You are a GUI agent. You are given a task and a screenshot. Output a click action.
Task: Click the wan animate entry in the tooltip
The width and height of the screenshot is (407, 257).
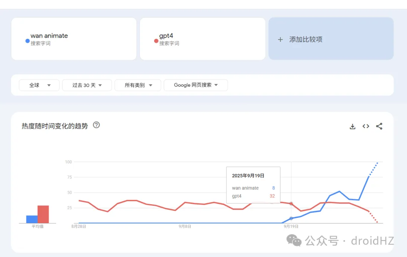click(x=245, y=188)
